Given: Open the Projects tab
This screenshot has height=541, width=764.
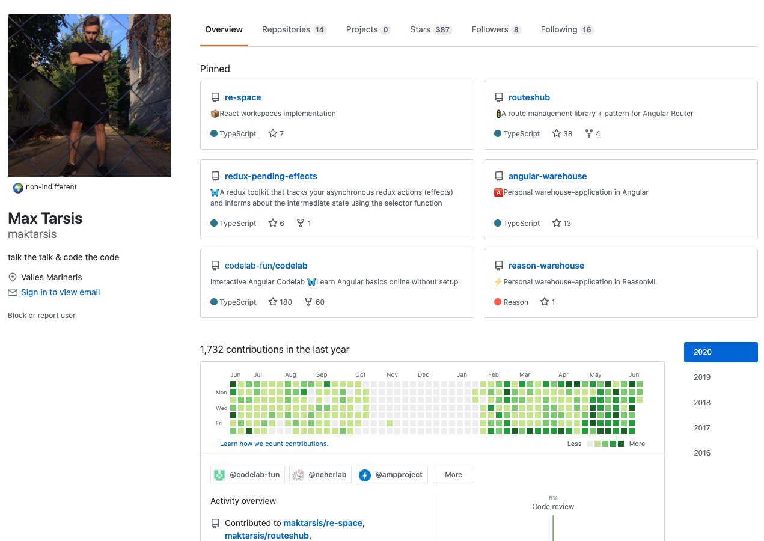Looking at the screenshot, I should (x=368, y=29).
